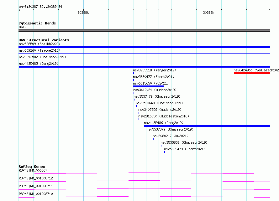The image size is (279, 201).
Task: Click the small nsv3933318 variant tick mark
Action: pos(134,73)
